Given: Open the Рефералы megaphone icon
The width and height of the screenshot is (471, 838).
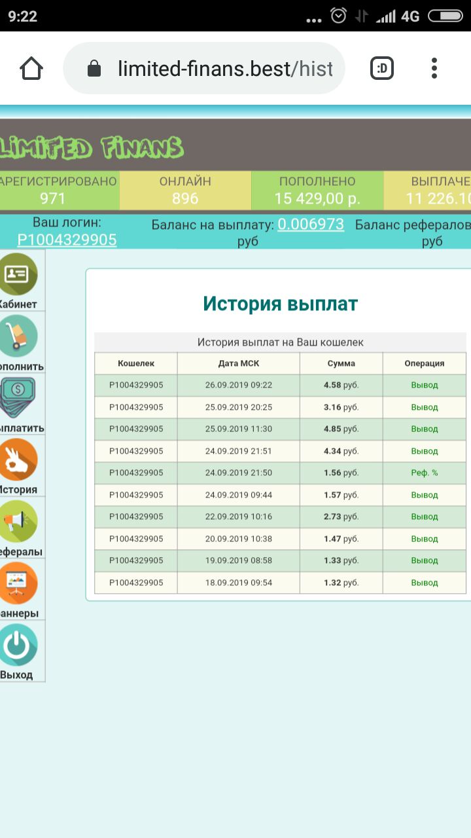Looking at the screenshot, I should (x=18, y=521).
